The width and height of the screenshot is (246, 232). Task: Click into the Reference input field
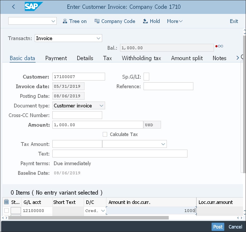168,86
